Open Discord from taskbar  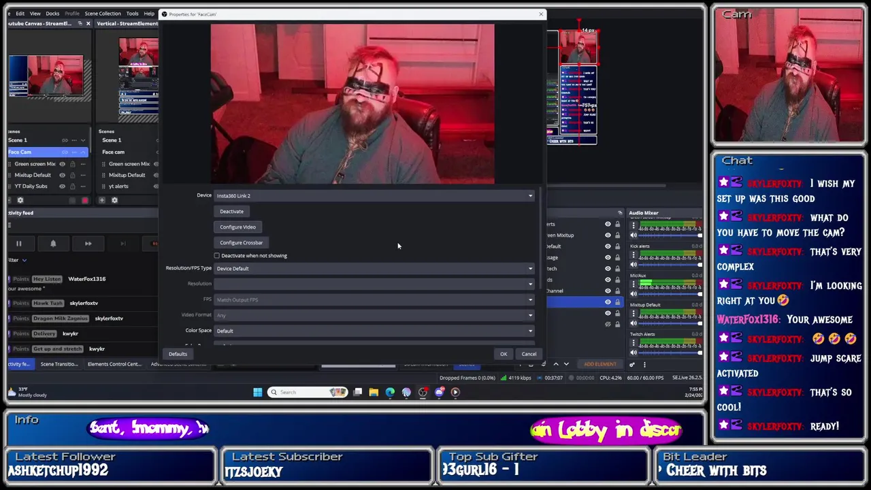coord(439,392)
